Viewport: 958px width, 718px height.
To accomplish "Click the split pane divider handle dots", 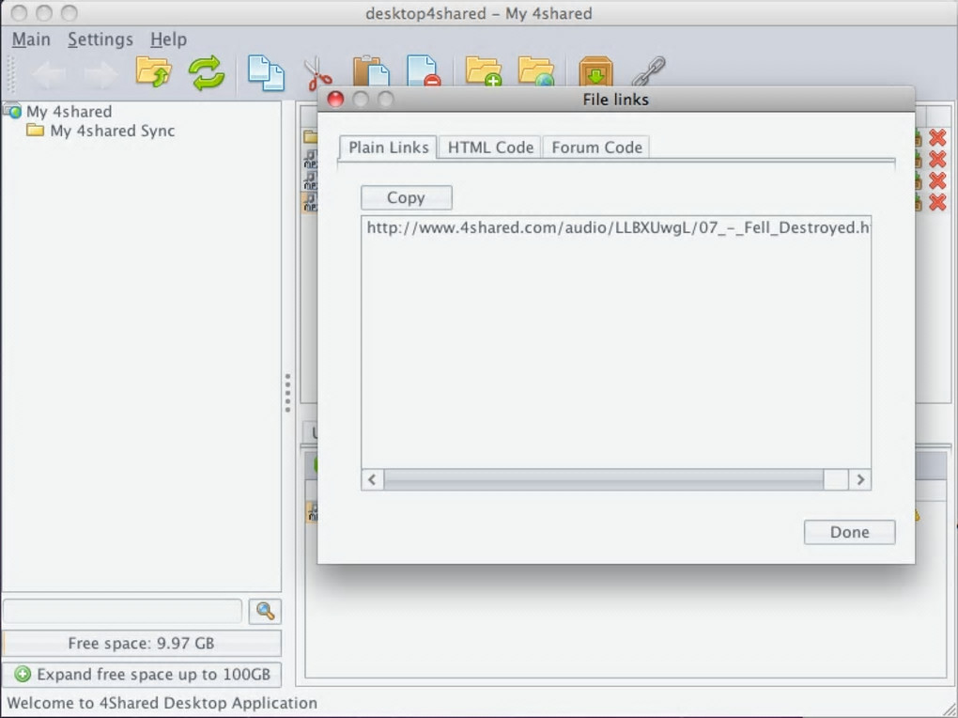I will 287,393.
